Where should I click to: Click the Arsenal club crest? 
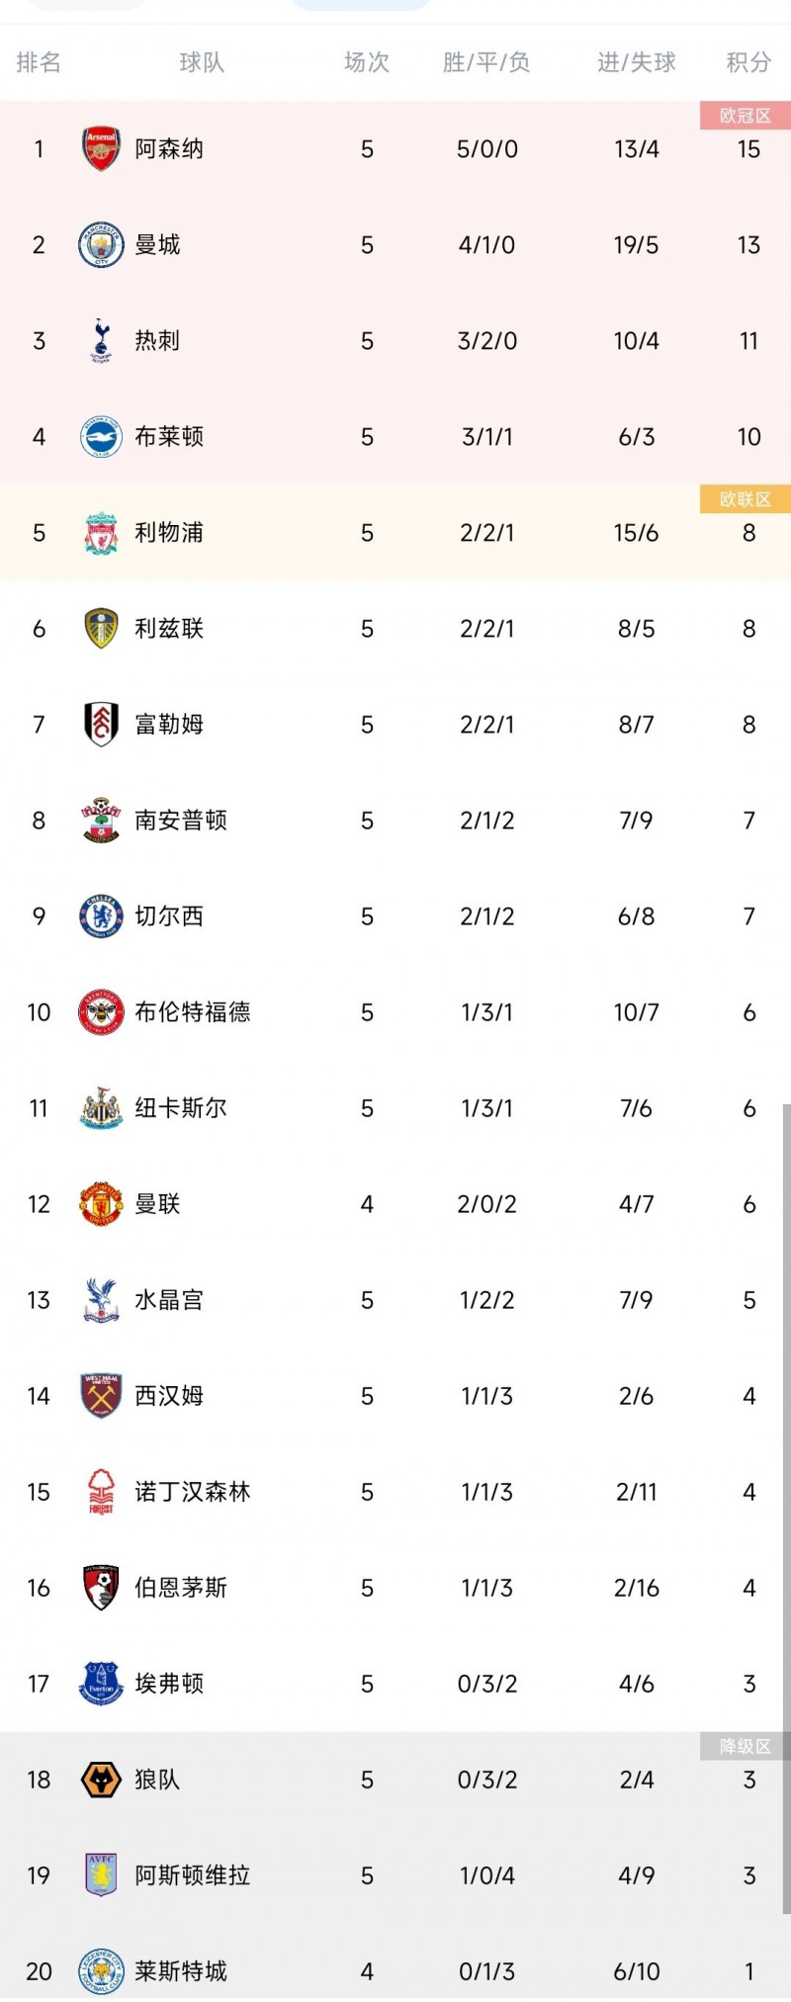[x=101, y=149]
